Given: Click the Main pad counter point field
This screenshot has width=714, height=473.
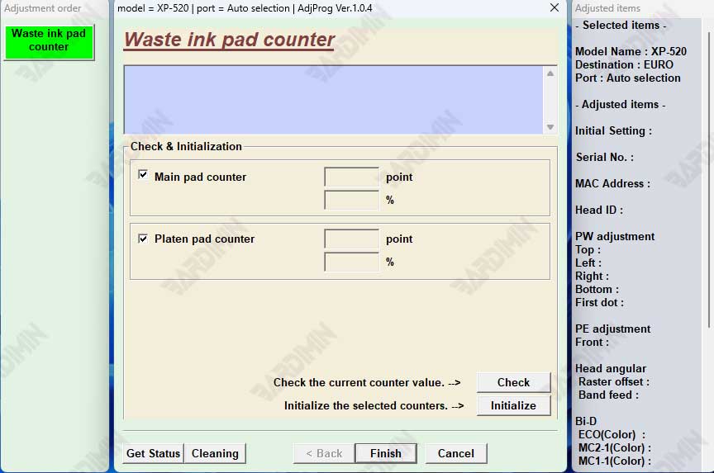Looking at the screenshot, I should pos(351,177).
